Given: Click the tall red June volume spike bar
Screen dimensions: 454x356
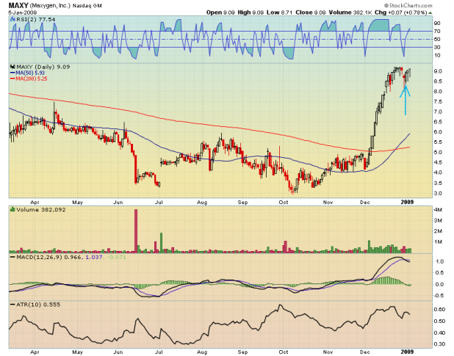Looking at the screenshot, I should (x=136, y=231).
